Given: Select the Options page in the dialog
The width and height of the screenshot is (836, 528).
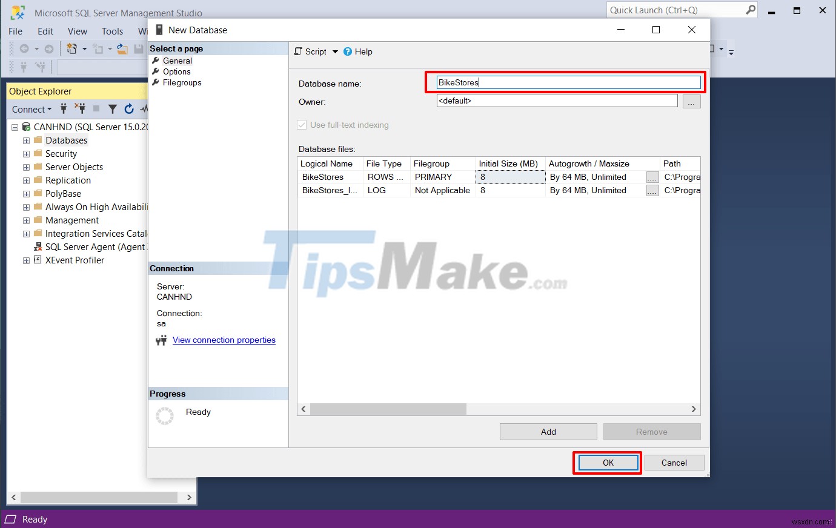Looking at the screenshot, I should (176, 71).
